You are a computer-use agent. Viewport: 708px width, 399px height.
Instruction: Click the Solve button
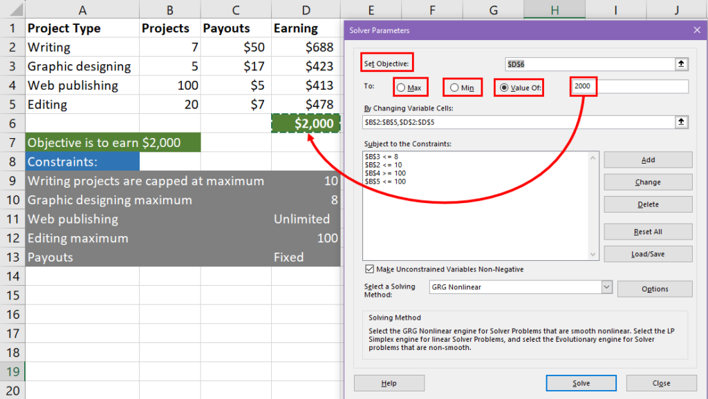[581, 383]
